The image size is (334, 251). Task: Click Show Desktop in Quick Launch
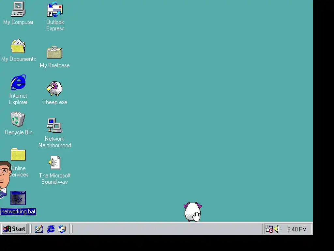pyautogui.click(x=39, y=229)
